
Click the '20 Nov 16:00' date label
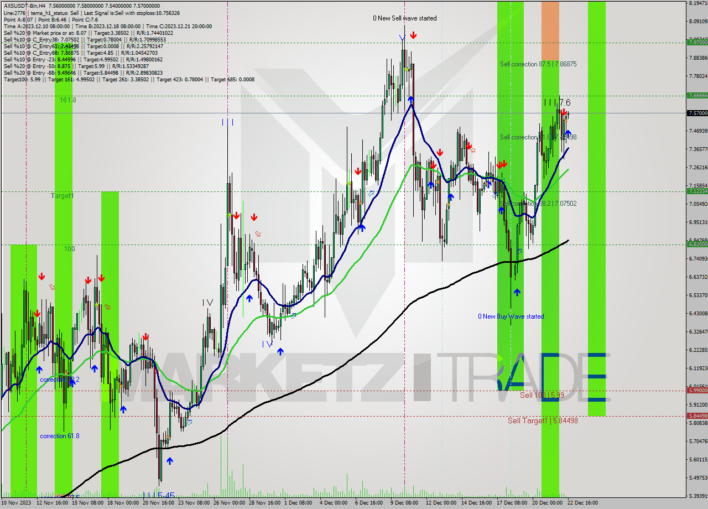pyautogui.click(x=159, y=503)
